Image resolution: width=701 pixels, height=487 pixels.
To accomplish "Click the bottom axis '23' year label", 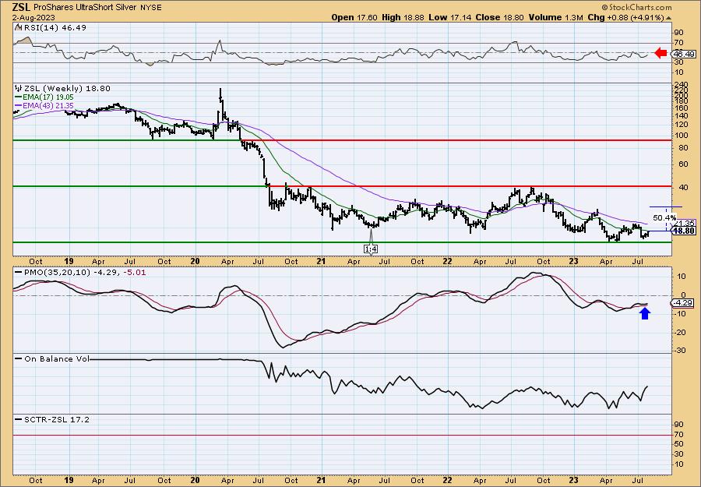I will tap(573, 480).
